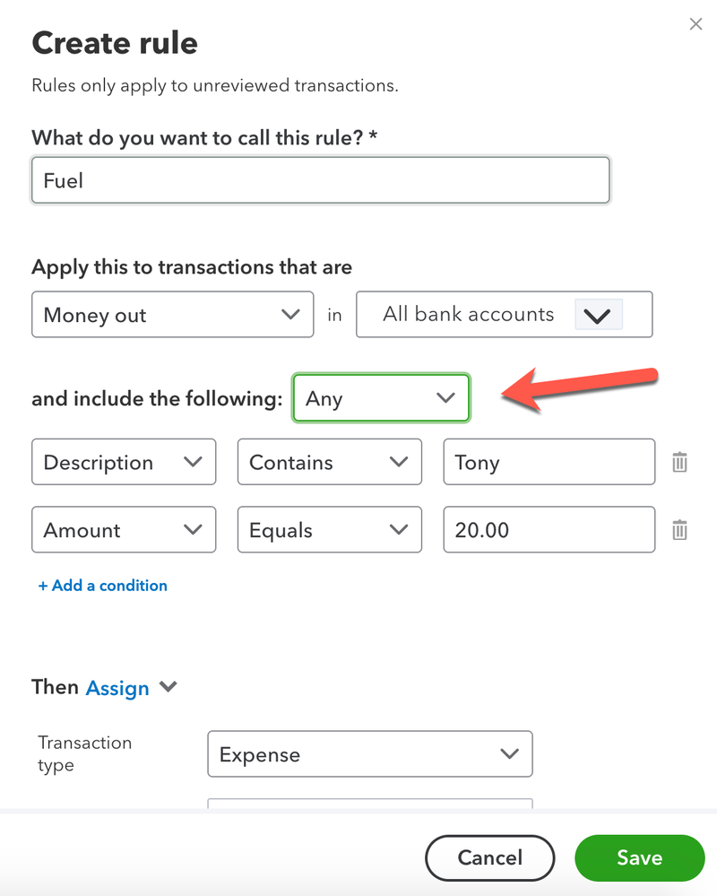Image resolution: width=717 pixels, height=896 pixels.
Task: Open the Any conditions dropdown
Action: pos(381,397)
